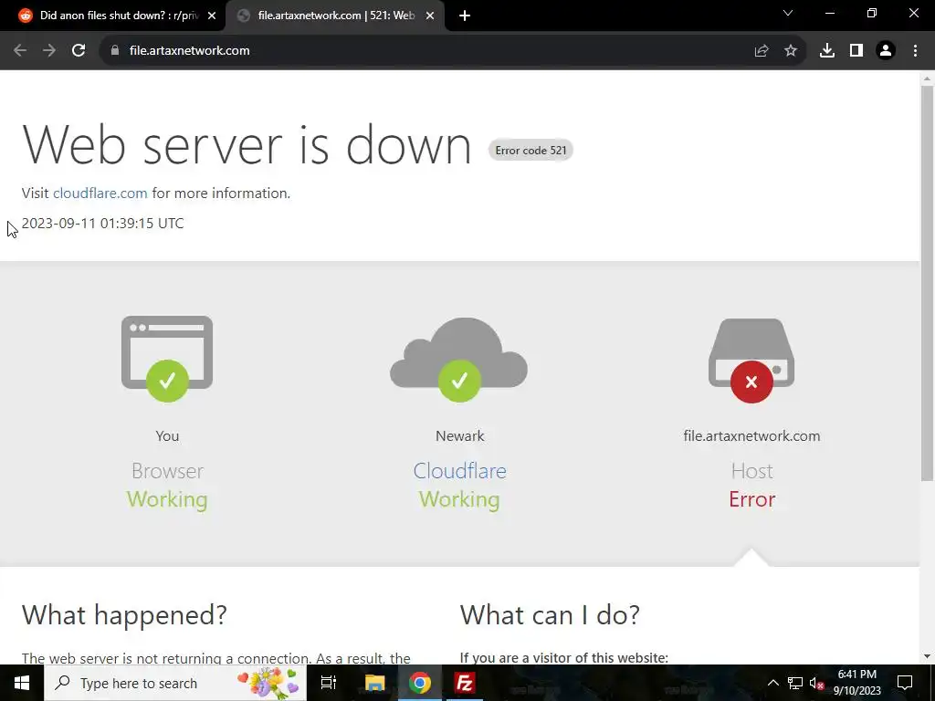Click the 'What can I do?' heading
Image resolution: width=935 pixels, height=701 pixels.
[550, 615]
